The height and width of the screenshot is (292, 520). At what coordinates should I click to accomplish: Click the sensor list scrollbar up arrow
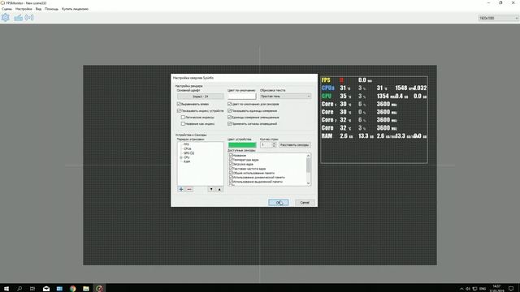[309, 156]
